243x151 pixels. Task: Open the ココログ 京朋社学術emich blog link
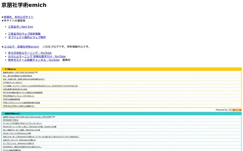[21, 47]
